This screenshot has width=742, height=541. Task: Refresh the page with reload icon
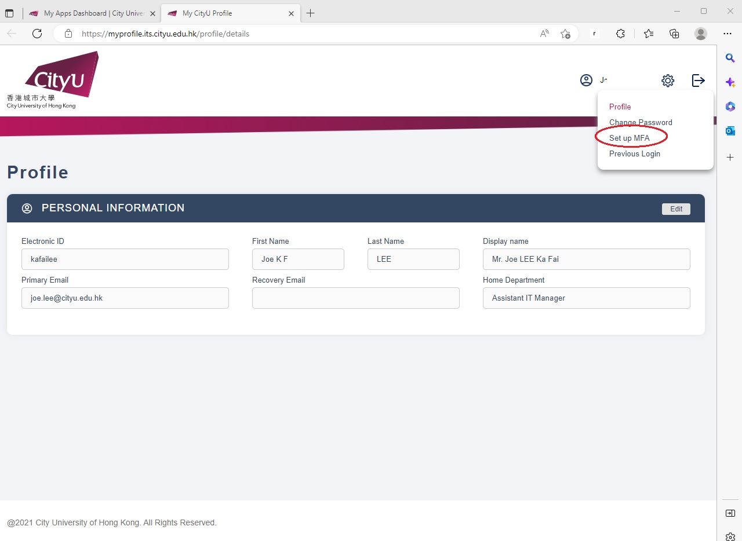click(37, 34)
